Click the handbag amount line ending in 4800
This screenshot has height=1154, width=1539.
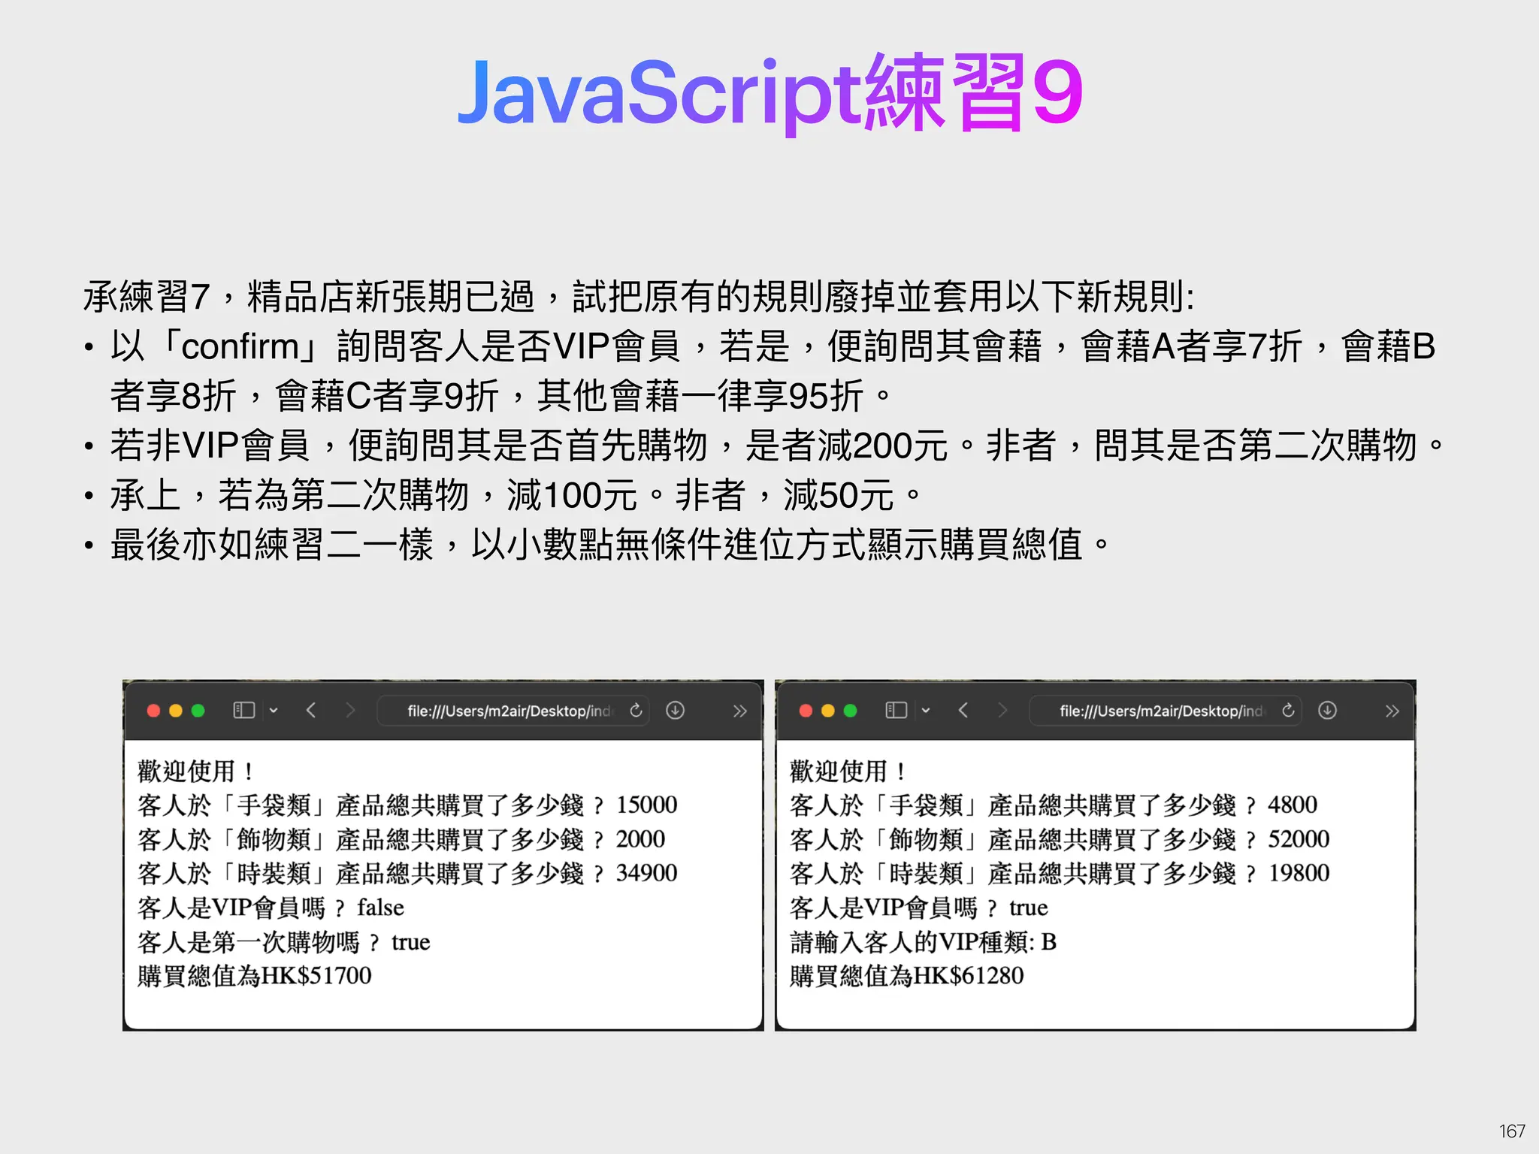[1054, 805]
